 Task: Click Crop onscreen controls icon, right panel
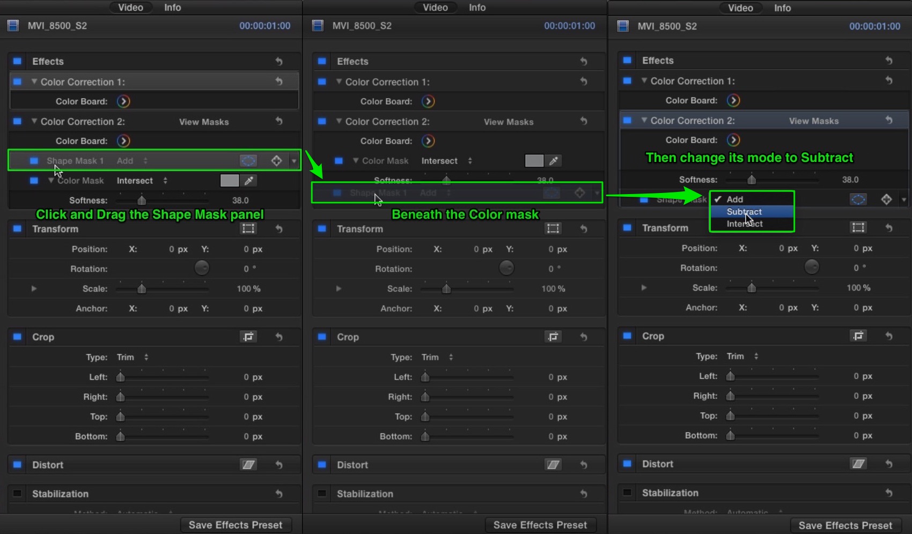coord(858,336)
